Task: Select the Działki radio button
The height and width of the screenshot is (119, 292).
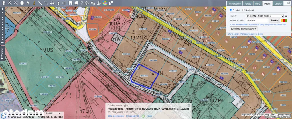Action: pos(231,10)
